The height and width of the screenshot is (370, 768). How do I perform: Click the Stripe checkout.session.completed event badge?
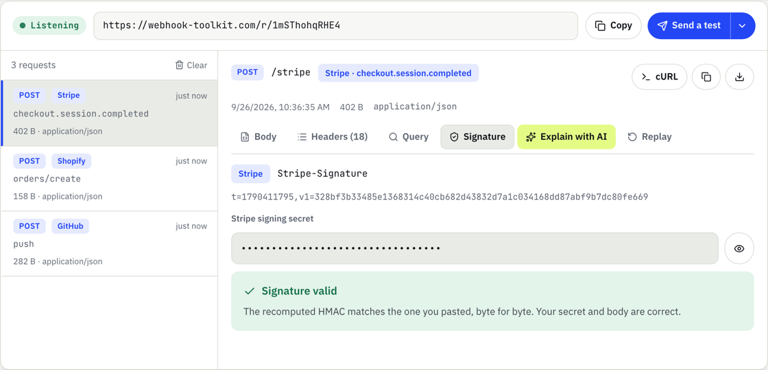tap(398, 73)
